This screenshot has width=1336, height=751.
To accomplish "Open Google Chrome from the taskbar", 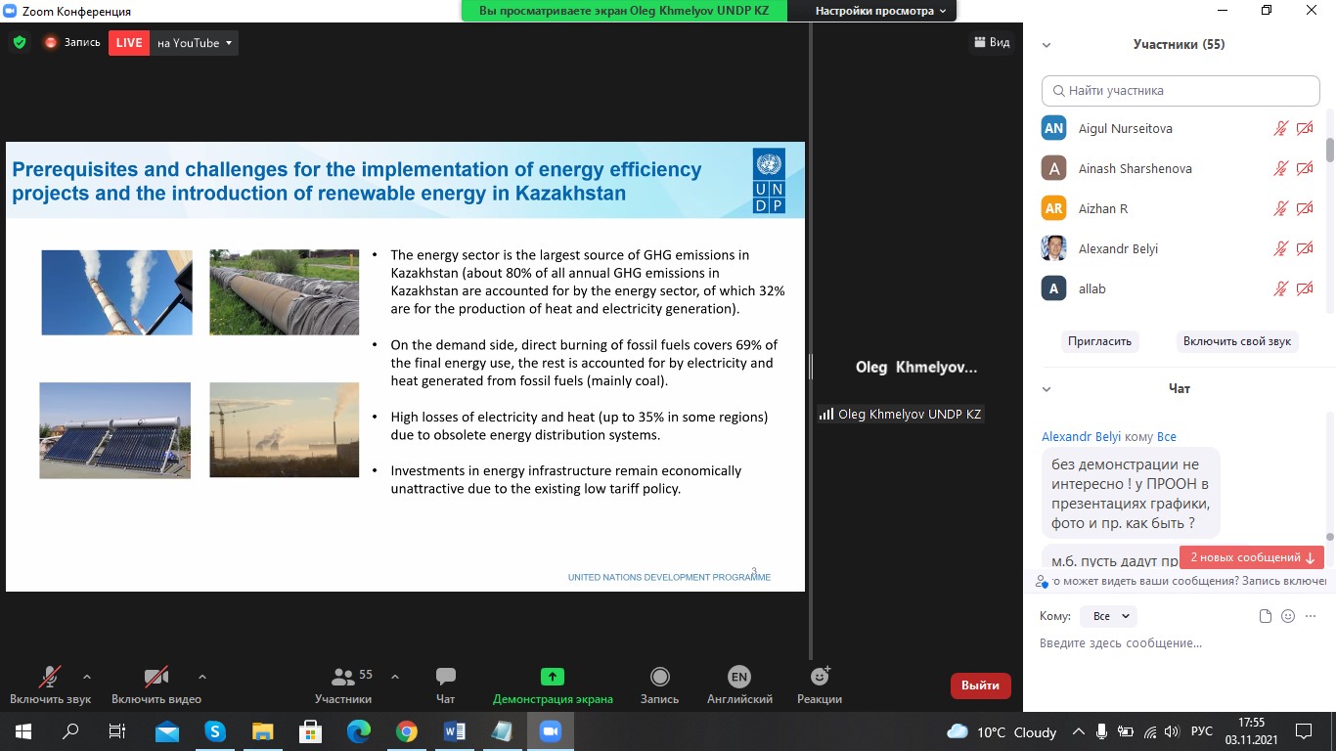I will pyautogui.click(x=407, y=731).
